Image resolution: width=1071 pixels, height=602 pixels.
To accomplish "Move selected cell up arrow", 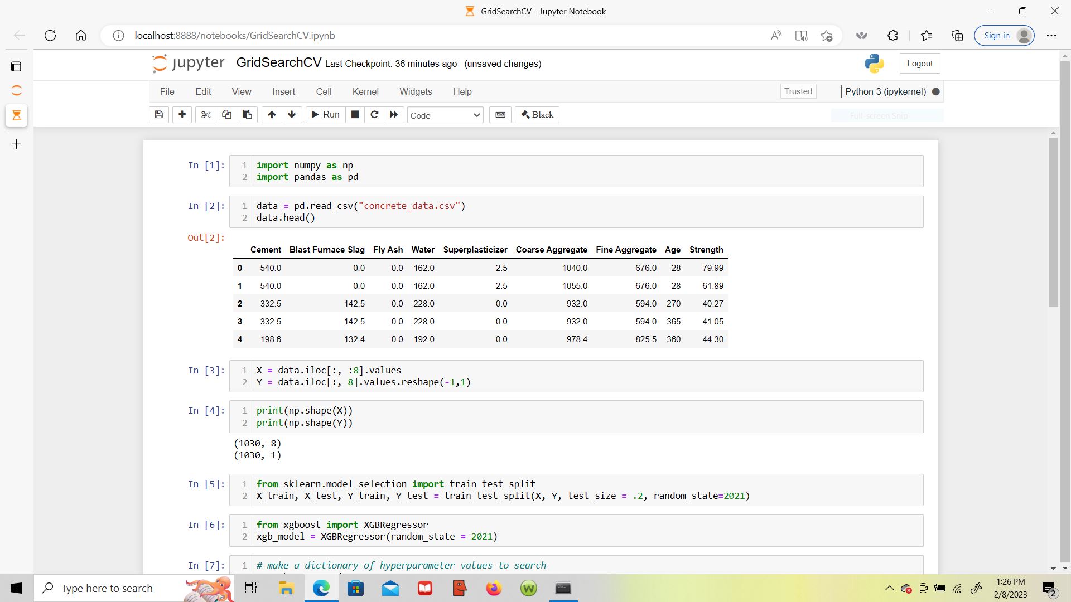I will point(272,115).
